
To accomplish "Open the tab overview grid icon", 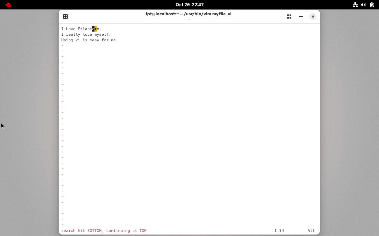I will coord(289,17).
